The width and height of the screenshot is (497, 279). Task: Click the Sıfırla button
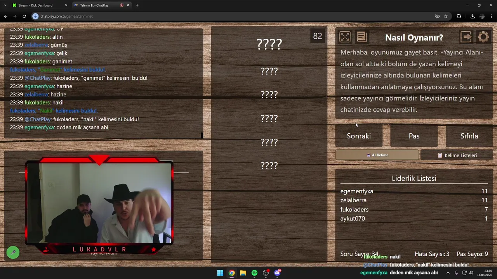tap(469, 136)
